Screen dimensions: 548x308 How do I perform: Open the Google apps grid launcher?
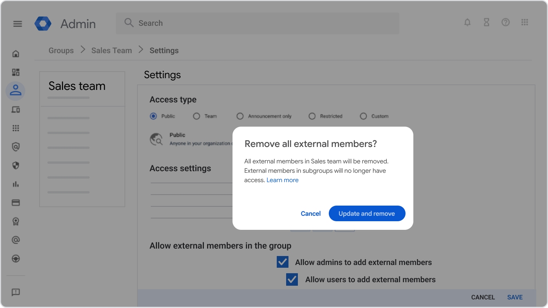click(525, 23)
